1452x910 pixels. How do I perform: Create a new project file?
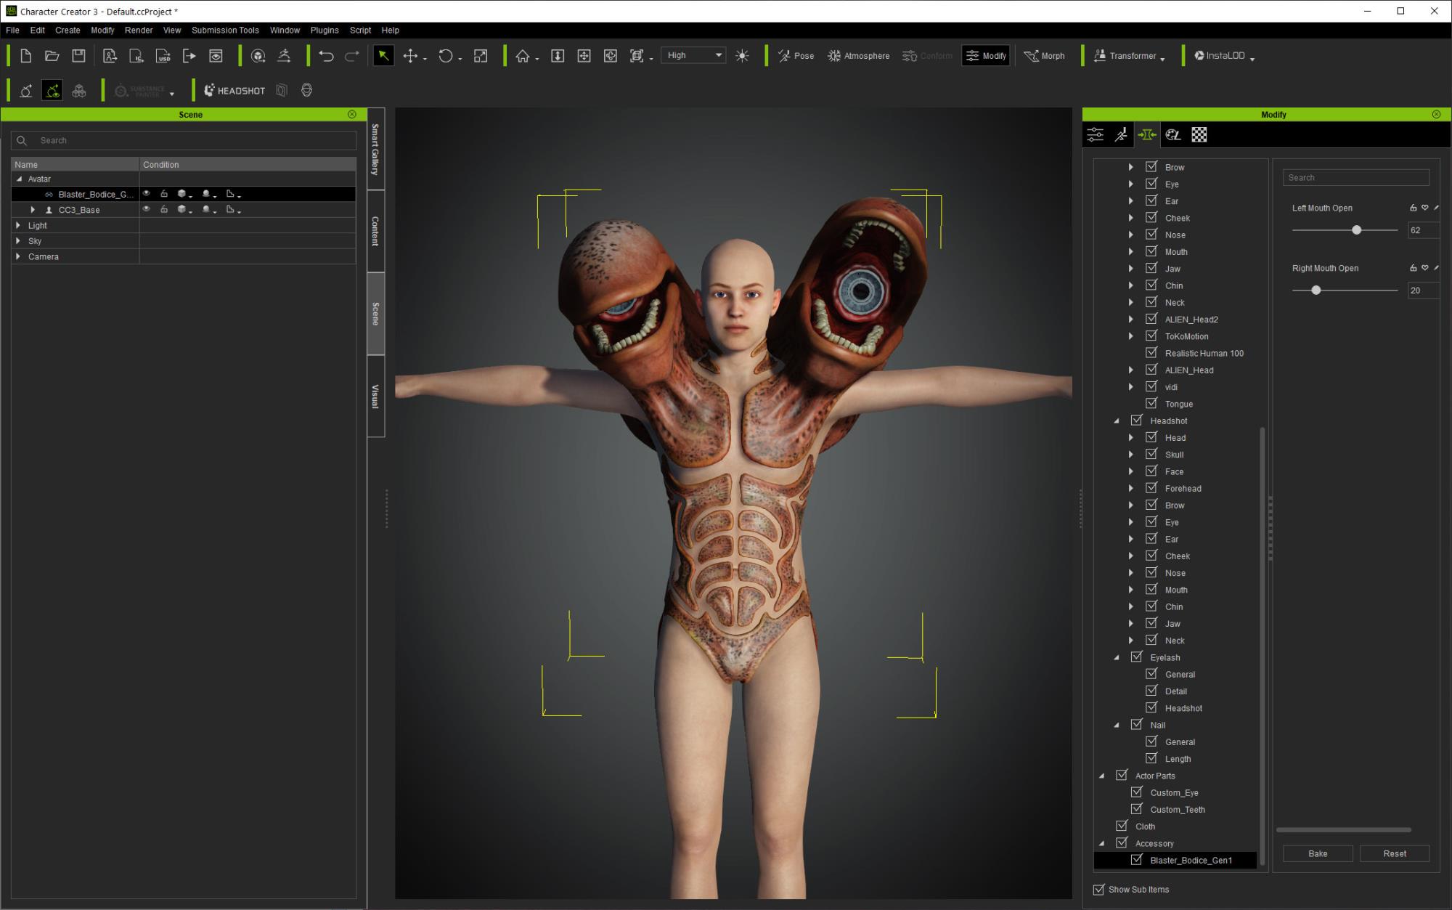click(x=25, y=56)
